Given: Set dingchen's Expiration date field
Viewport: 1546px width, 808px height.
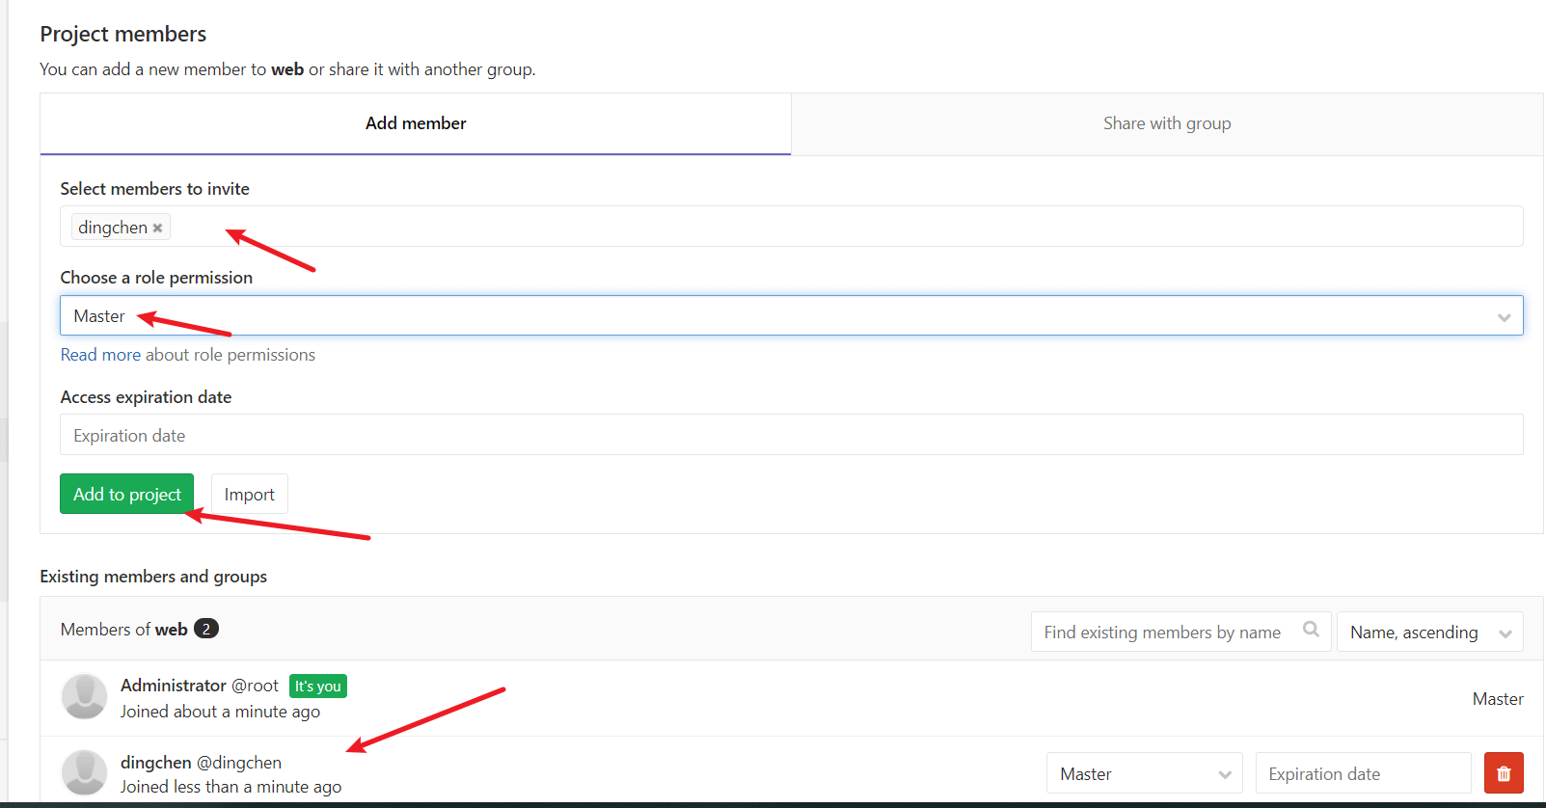Looking at the screenshot, I should pyautogui.click(x=1362, y=773).
